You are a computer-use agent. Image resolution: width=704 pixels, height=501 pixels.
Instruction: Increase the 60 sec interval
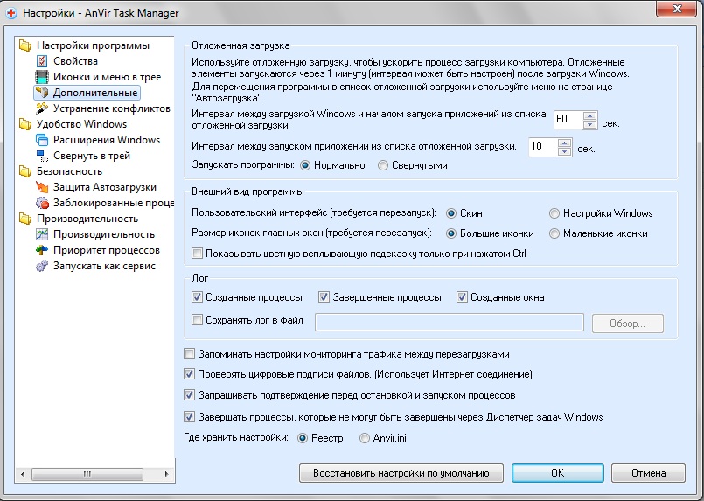click(x=590, y=115)
